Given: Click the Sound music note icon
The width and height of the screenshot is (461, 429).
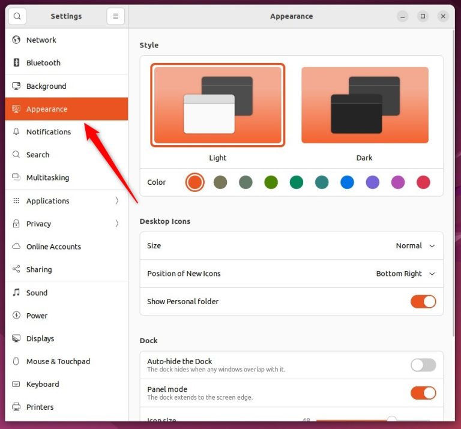Looking at the screenshot, I should [16, 293].
